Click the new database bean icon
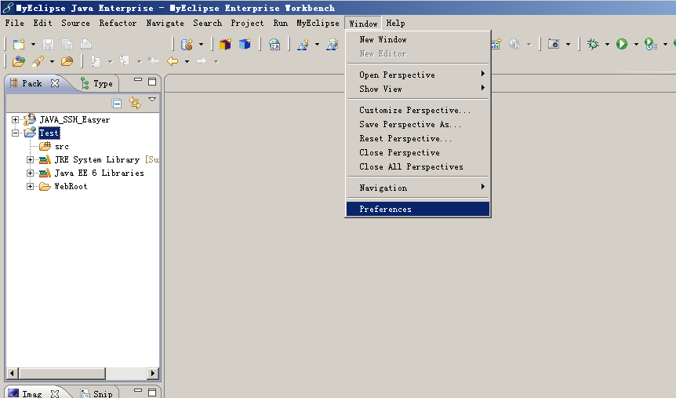 [187, 44]
